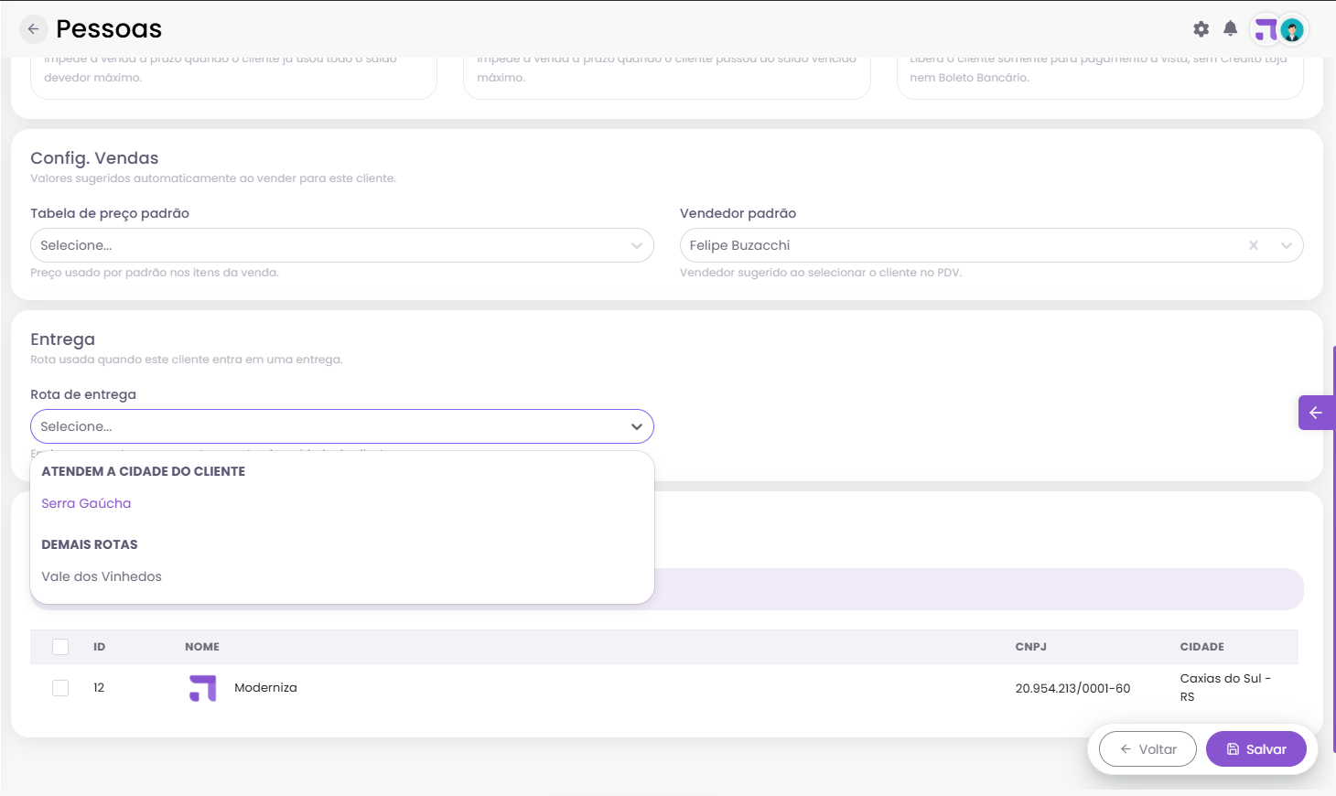Click the back arrow next to Pessoas
Image resolution: width=1336 pixels, height=796 pixels.
33,29
